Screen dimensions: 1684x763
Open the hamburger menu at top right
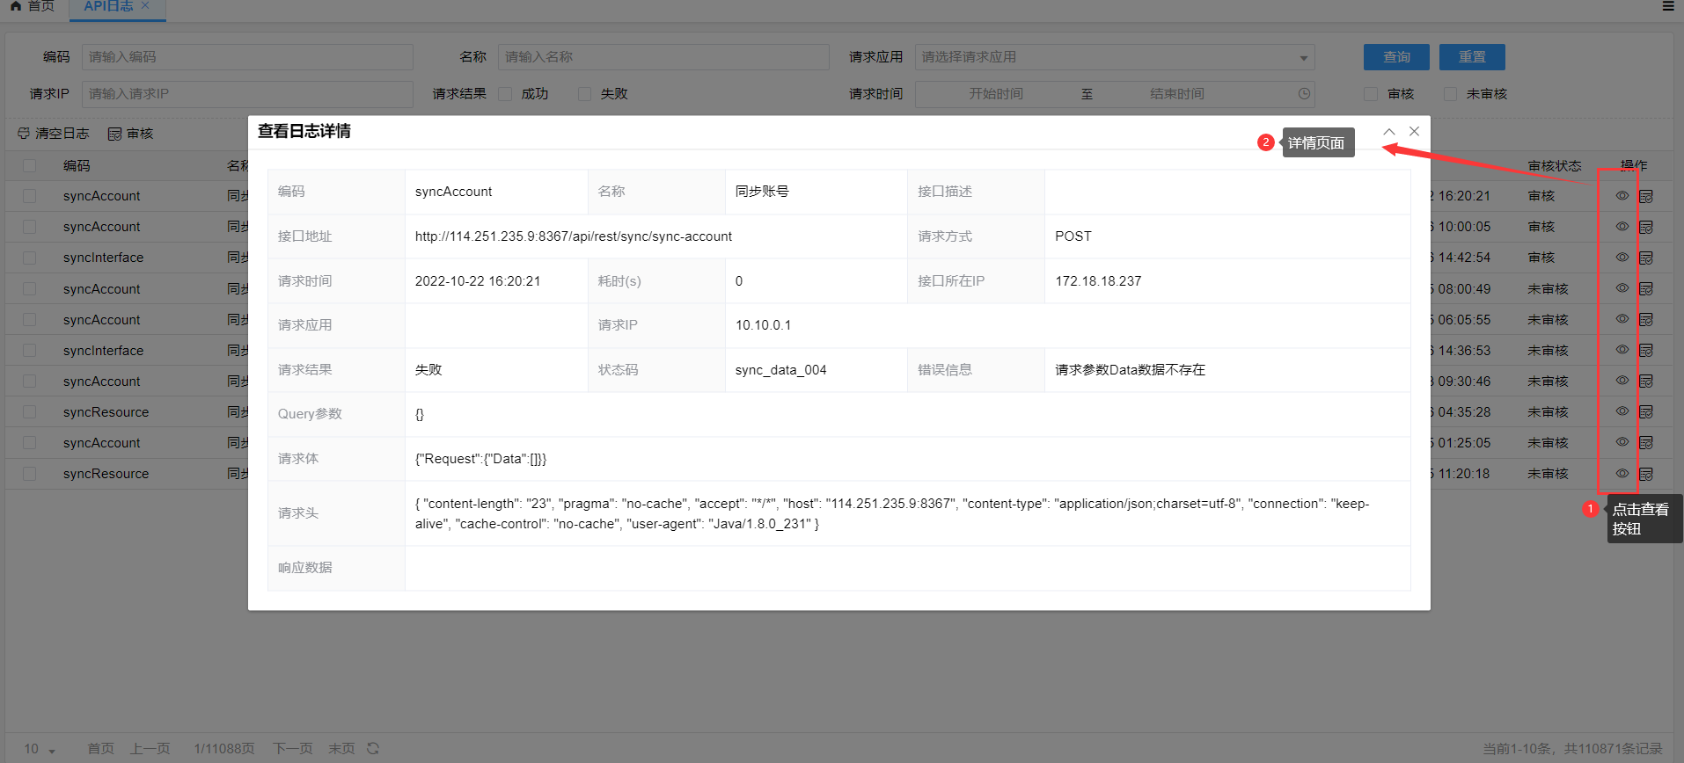tap(1668, 6)
